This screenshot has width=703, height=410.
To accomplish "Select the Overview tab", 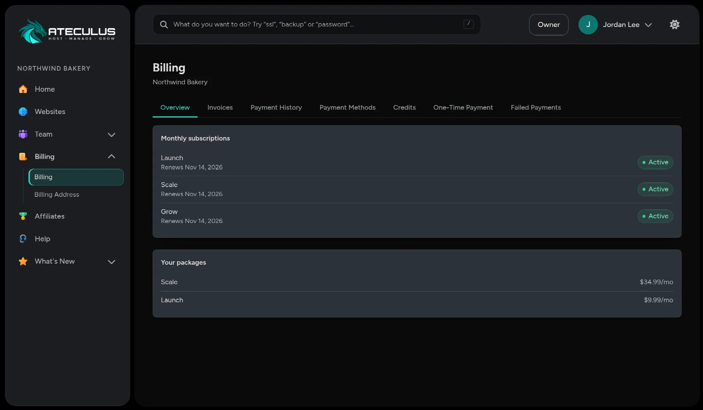I will [x=175, y=107].
